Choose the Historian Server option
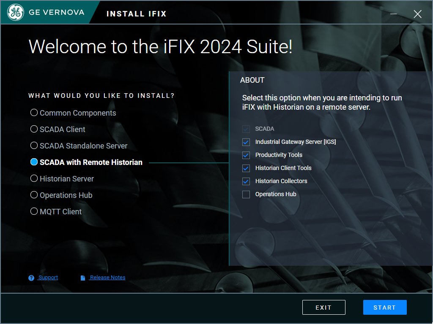Screen dimensions: 433x324 [34, 178]
